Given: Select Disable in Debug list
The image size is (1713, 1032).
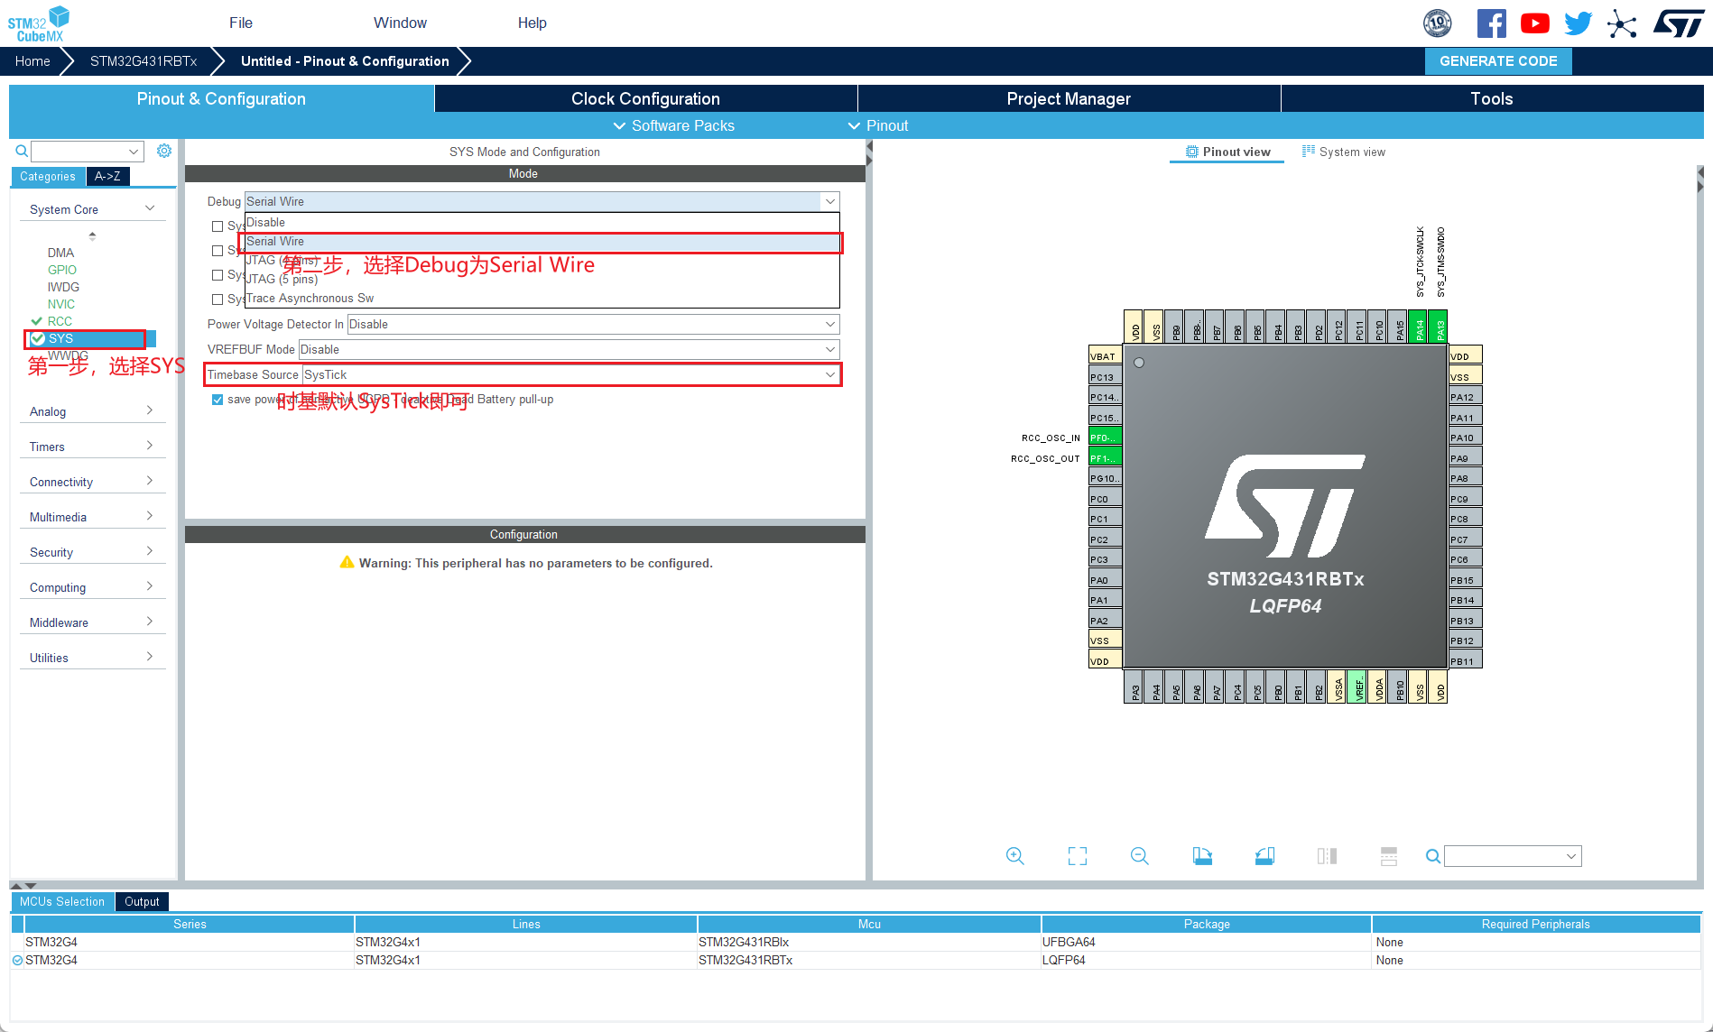Looking at the screenshot, I should tap(542, 222).
